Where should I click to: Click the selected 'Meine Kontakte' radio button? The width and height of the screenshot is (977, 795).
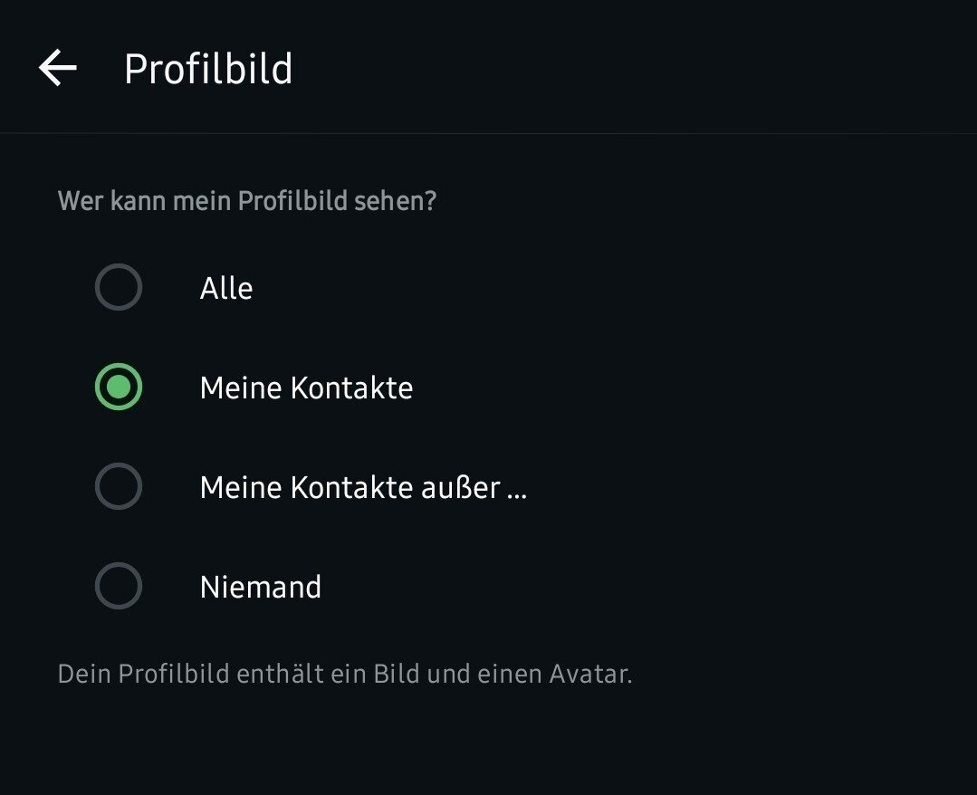click(x=119, y=388)
